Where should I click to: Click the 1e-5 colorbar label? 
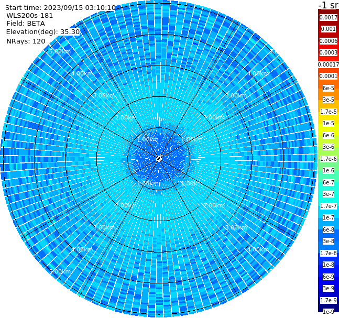click(329, 123)
